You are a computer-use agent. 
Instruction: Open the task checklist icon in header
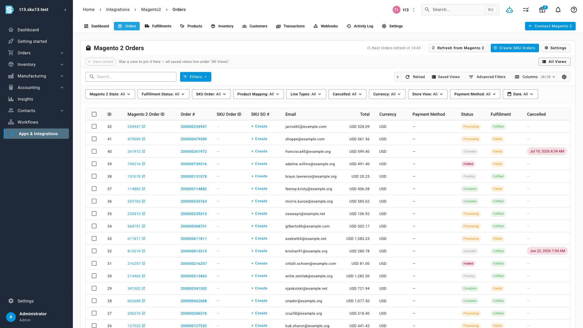pos(526,10)
